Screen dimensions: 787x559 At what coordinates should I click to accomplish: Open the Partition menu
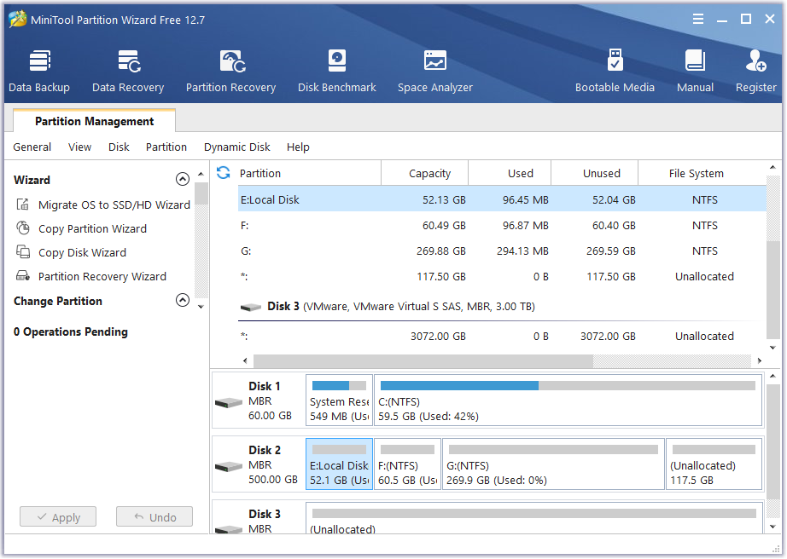tap(166, 147)
